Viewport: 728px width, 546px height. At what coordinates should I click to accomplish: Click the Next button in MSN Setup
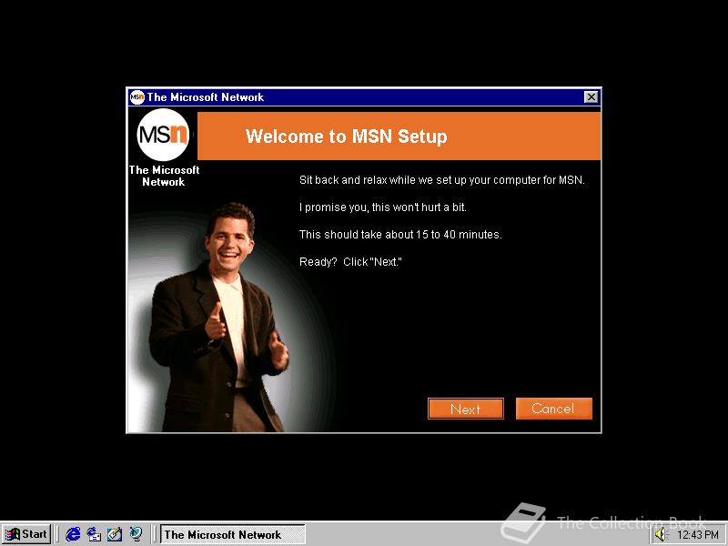pos(465,409)
